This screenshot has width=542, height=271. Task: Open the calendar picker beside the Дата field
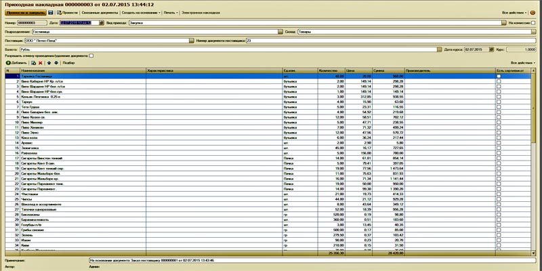click(102, 22)
